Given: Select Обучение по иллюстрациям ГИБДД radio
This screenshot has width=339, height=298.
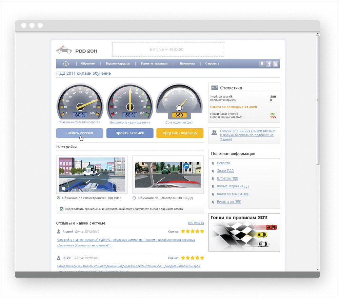Looking at the screenshot, I should point(134,198).
